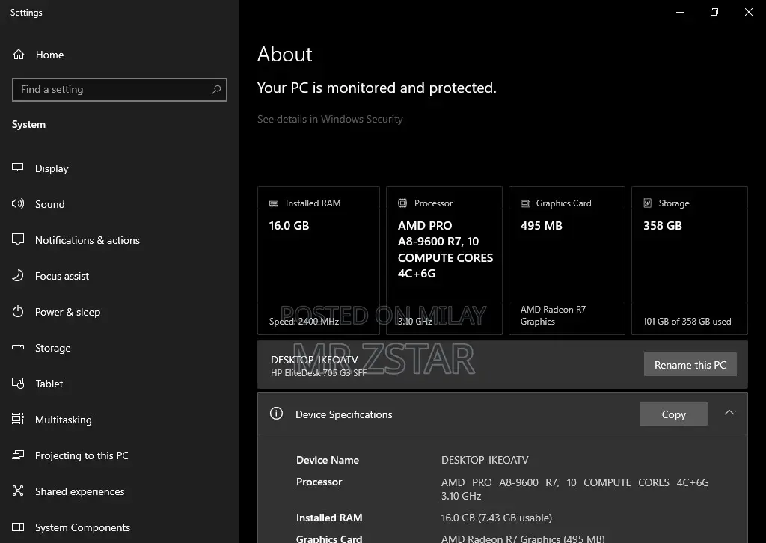Click the search magnifier icon
Viewport: 766px width, 543px height.
(216, 90)
